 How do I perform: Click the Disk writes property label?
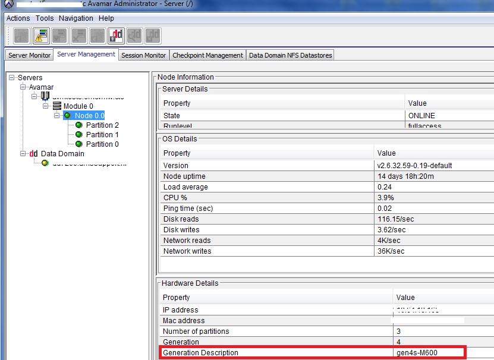tap(181, 230)
